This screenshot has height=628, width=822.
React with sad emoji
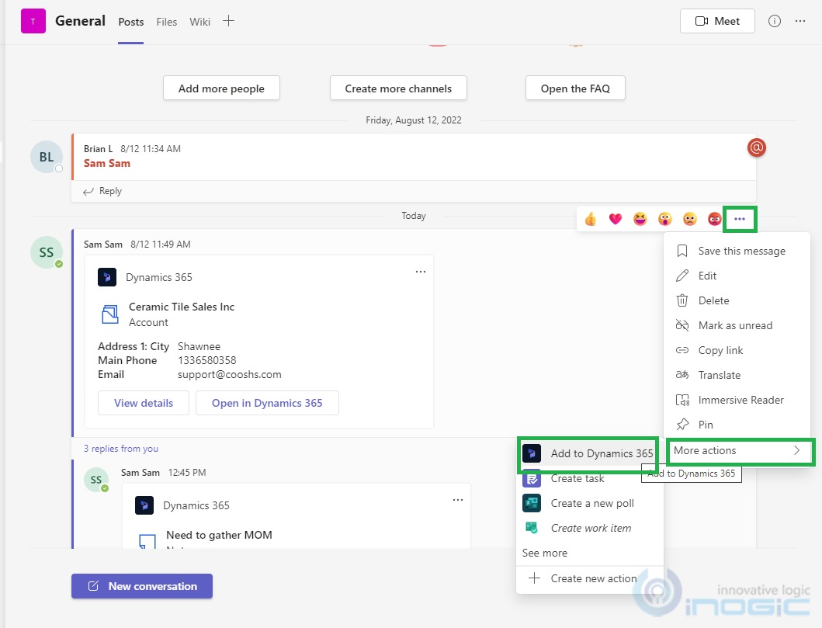point(689,219)
